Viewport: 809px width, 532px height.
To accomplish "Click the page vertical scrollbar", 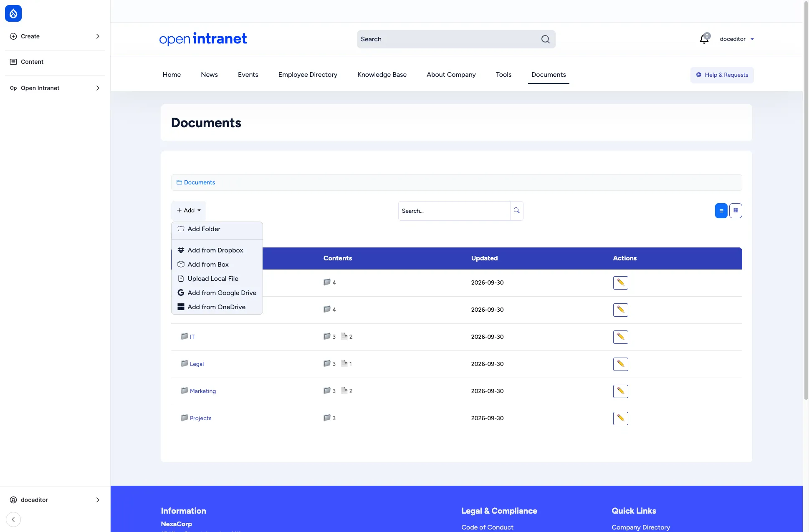I will tap(806, 200).
